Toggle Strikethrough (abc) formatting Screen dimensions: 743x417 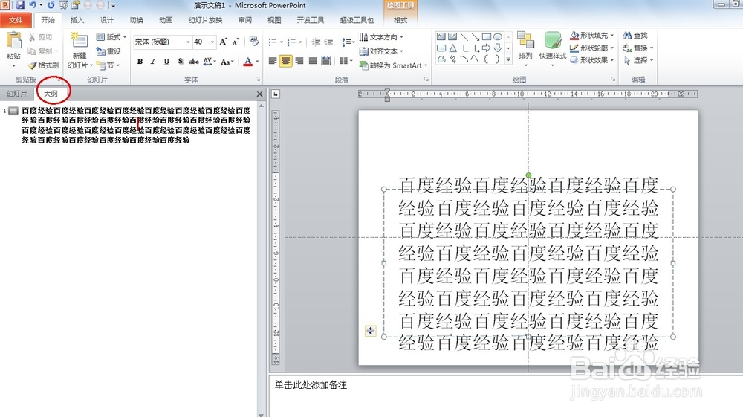tap(194, 62)
